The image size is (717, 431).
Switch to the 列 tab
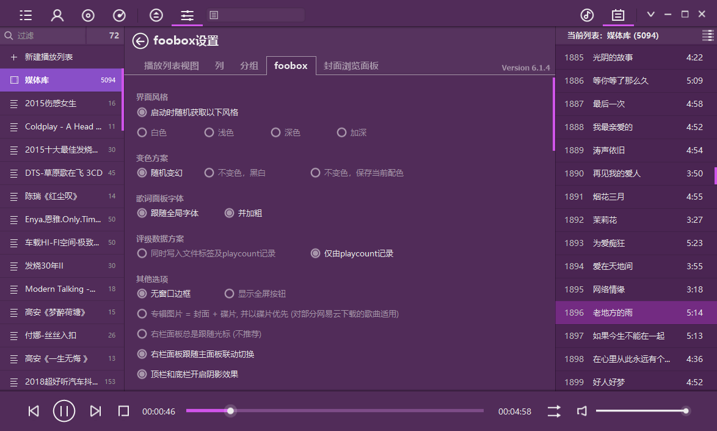tap(219, 66)
